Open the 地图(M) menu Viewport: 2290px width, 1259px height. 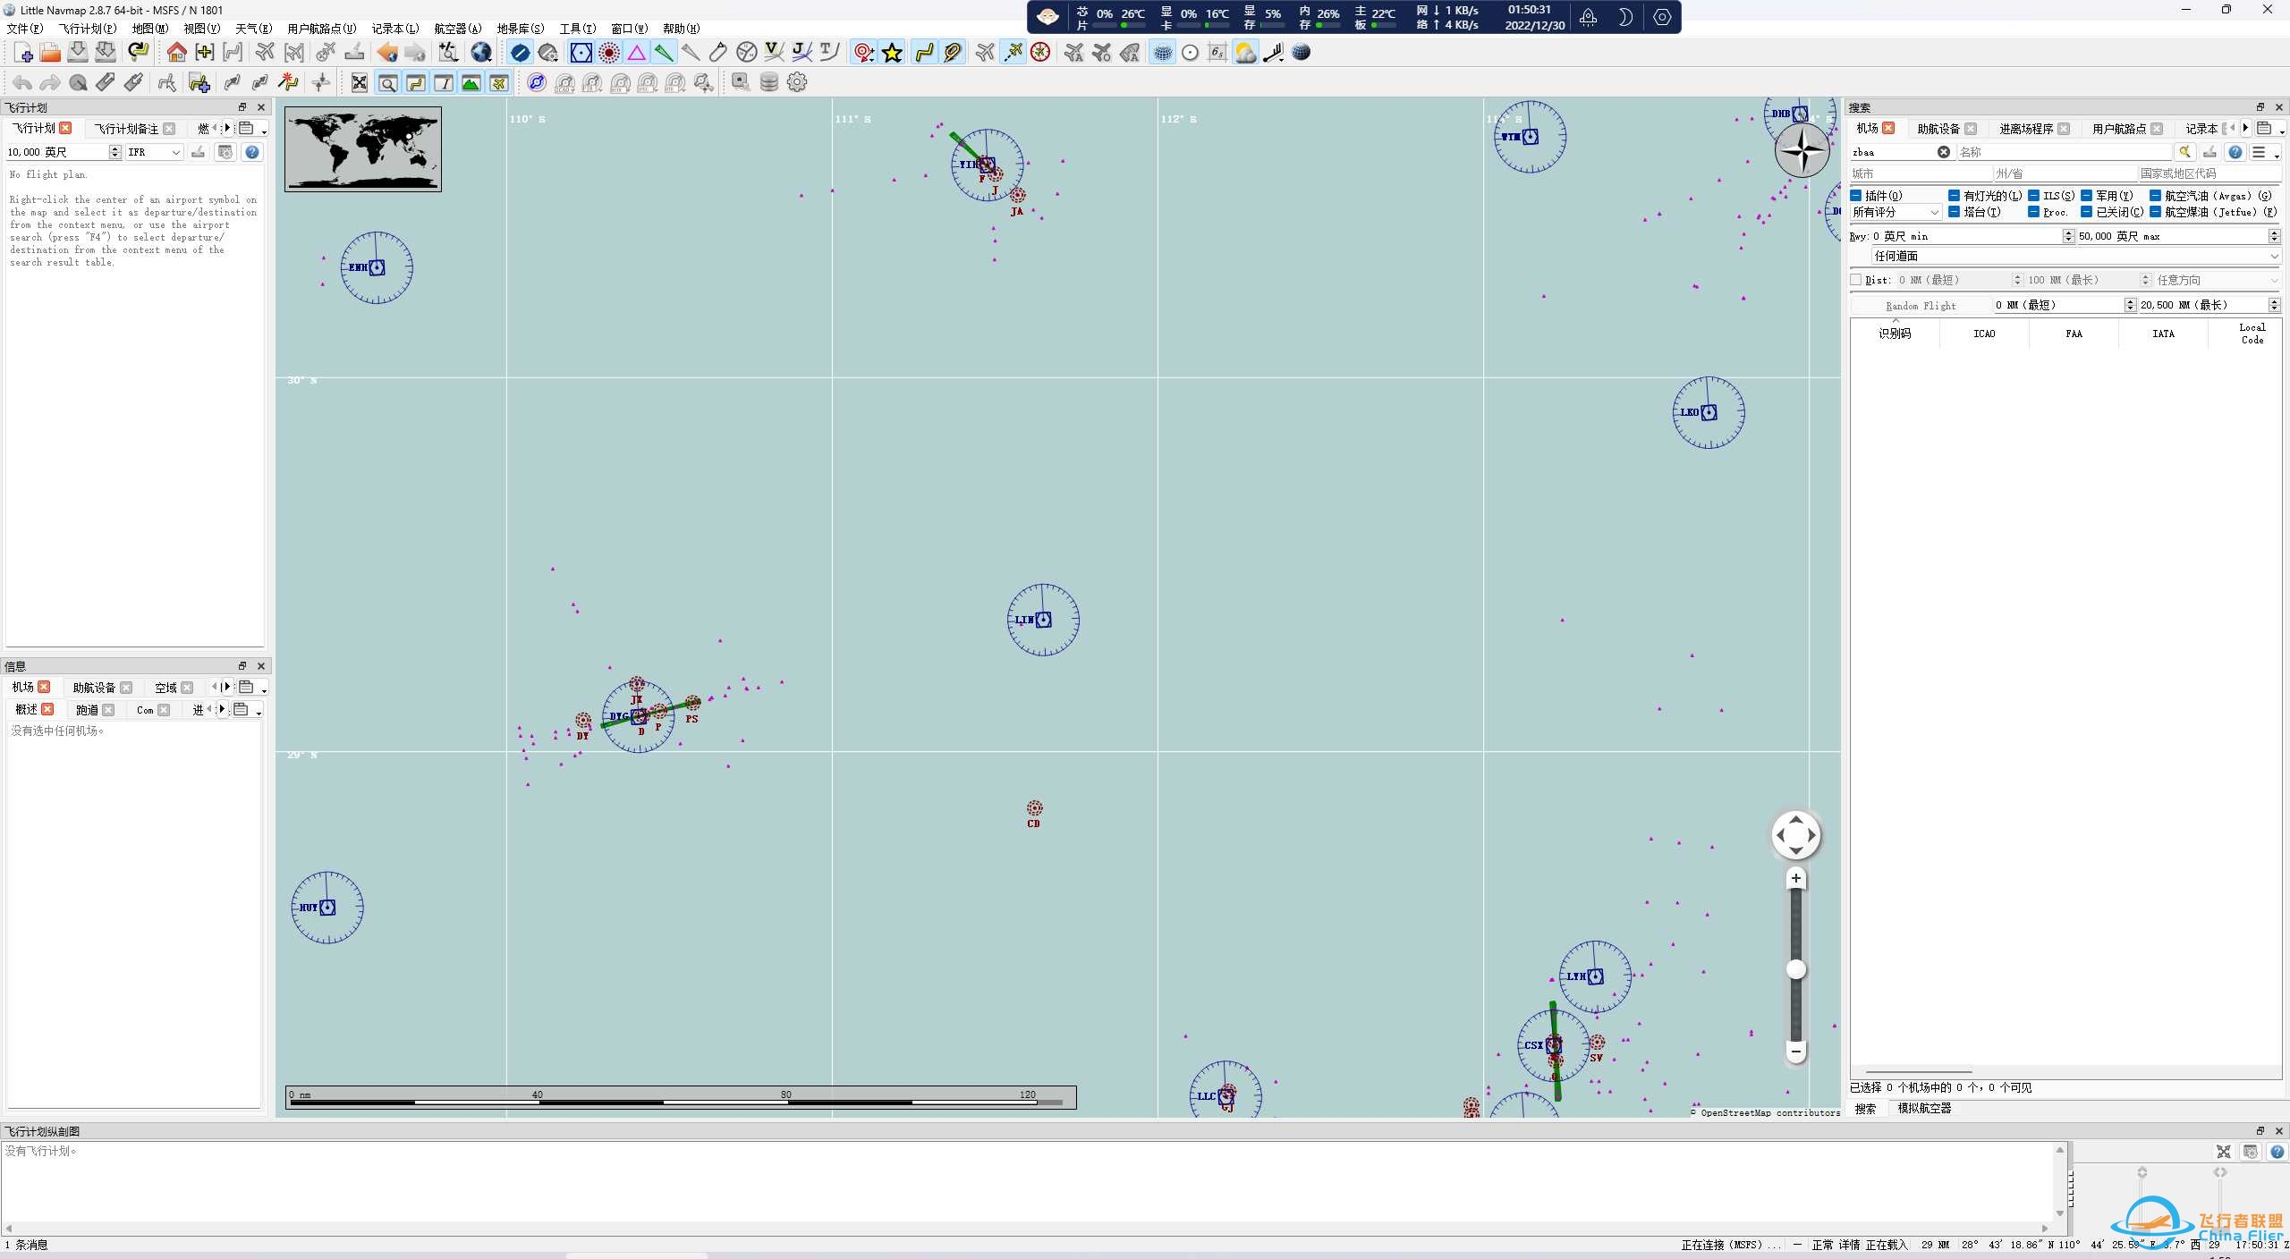149,29
